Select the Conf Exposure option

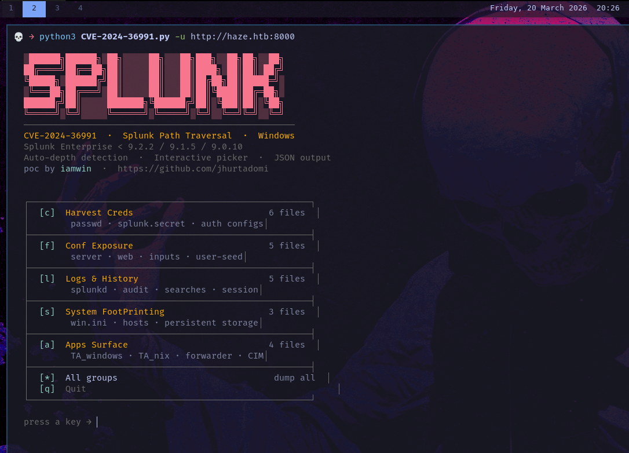point(99,246)
